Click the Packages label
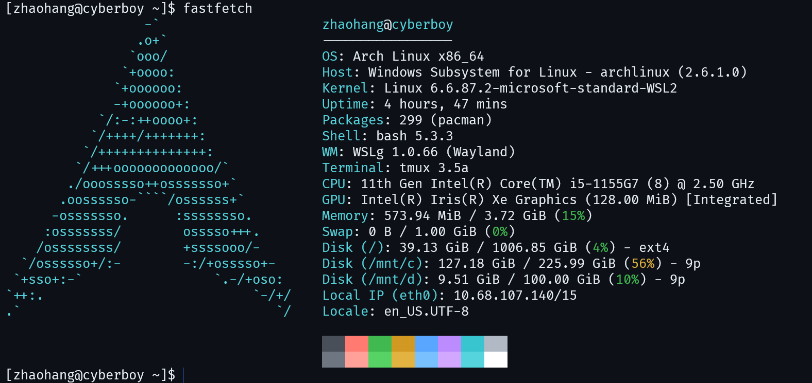Screen dimensions: 812x383 pos(353,120)
